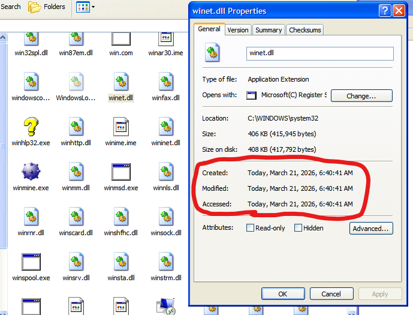Image resolution: width=413 pixels, height=315 pixels.
Task: Select the winspool.exe file icon
Action: 31,262
